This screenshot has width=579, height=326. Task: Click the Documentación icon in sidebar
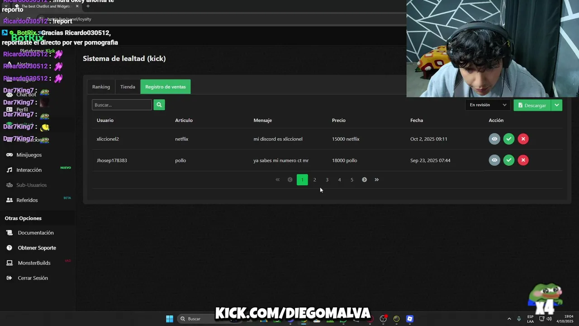click(9, 233)
